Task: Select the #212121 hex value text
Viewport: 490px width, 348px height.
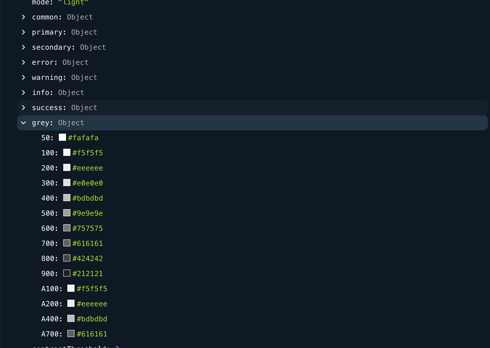Action: click(87, 273)
